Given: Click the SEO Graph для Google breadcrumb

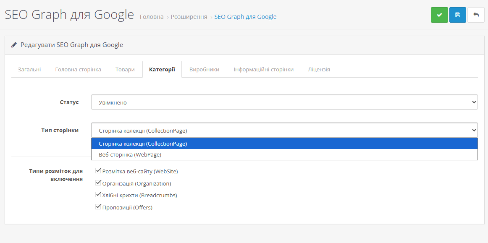Looking at the screenshot, I should [245, 17].
